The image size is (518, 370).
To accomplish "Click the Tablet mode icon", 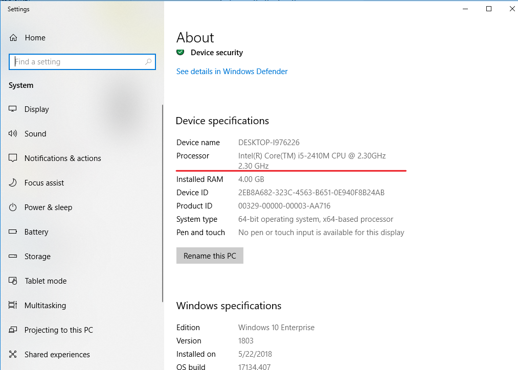I will (x=13, y=281).
